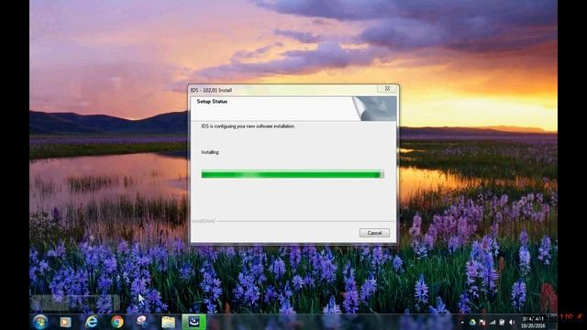Screen dimensions: 587x330
Task: Close the IDS - 102.01 Install dialog
Action: pyautogui.click(x=387, y=89)
